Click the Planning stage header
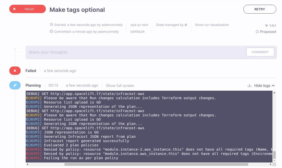 click(33, 85)
